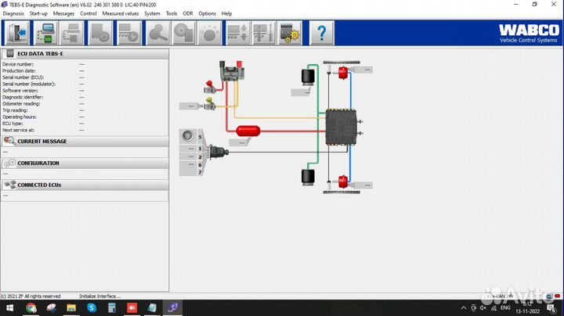Click the WABCO Vehicle Control Systems logo

tap(529, 33)
